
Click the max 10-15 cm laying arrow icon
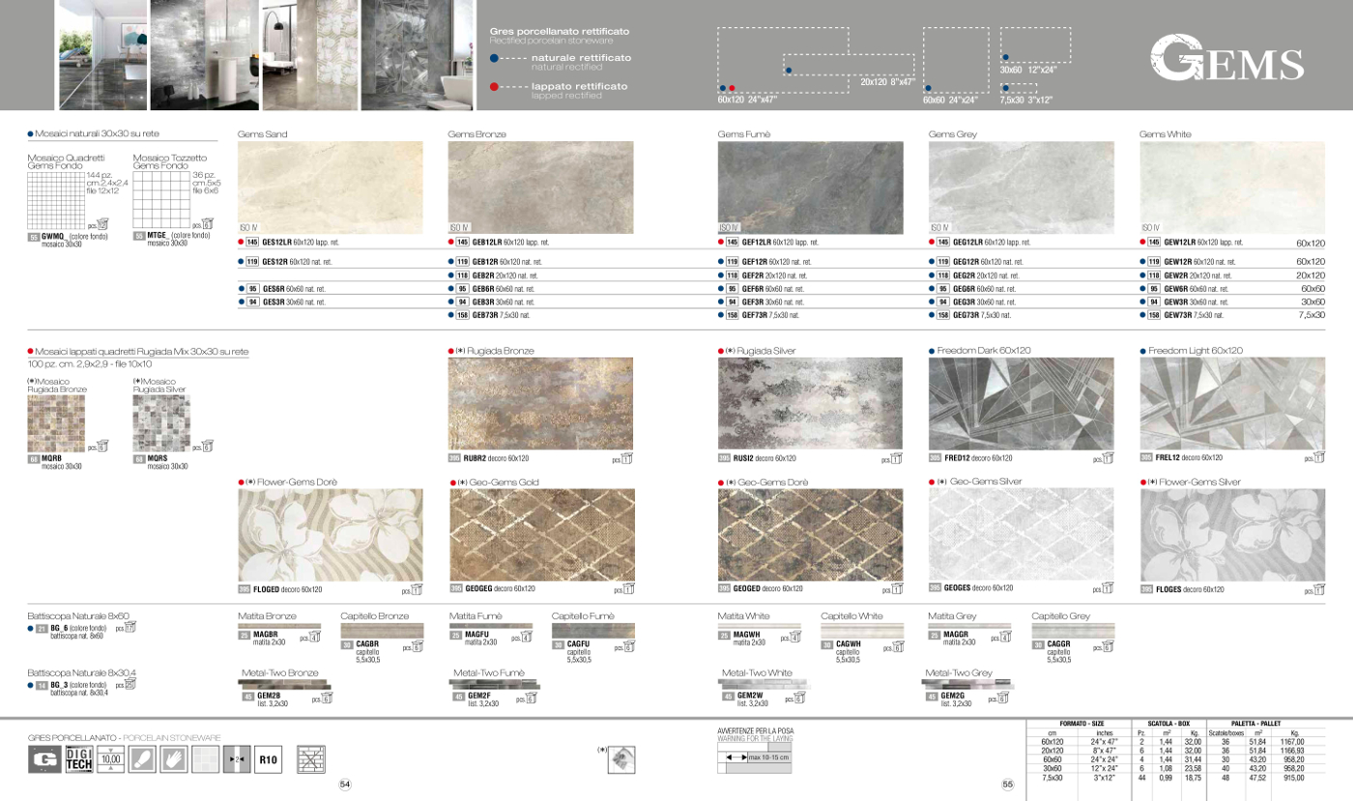(755, 757)
